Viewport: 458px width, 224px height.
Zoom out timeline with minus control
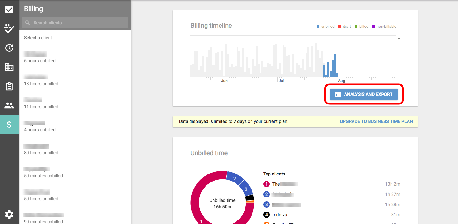click(x=399, y=45)
